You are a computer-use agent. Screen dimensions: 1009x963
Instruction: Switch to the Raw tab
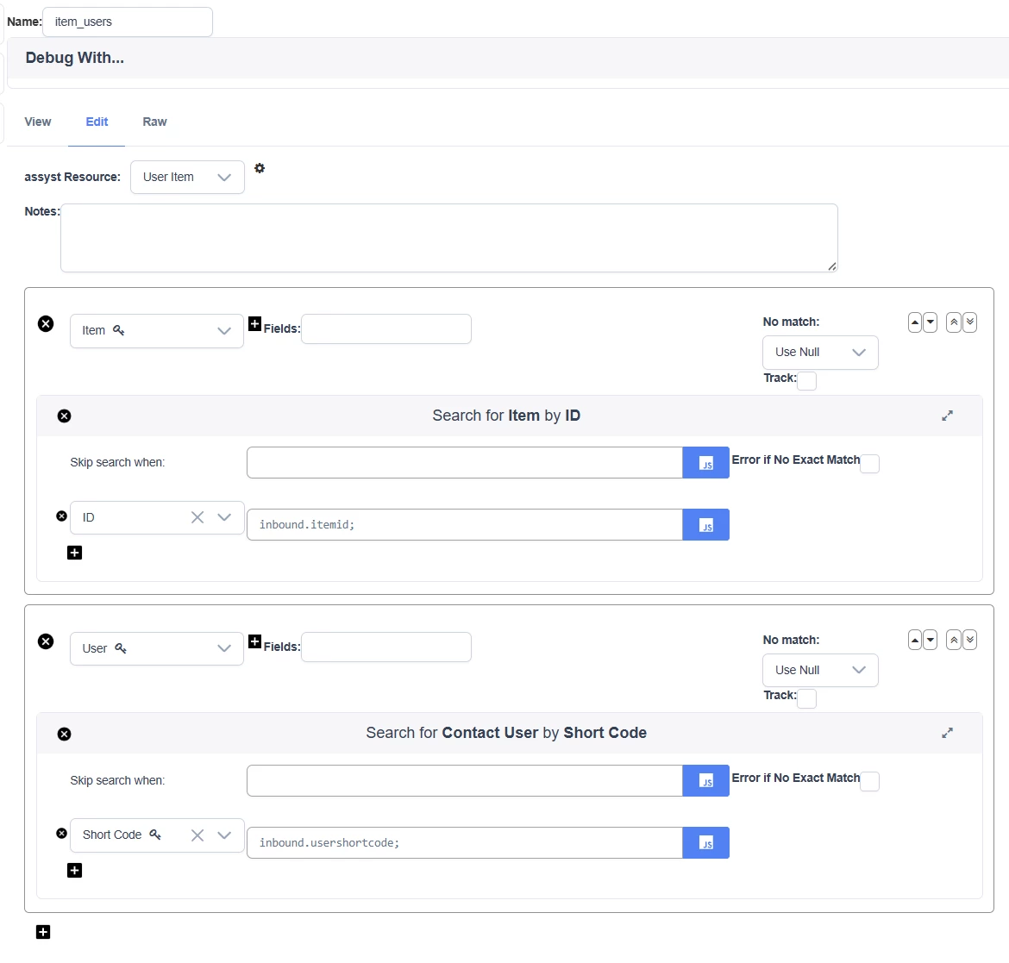(x=154, y=122)
